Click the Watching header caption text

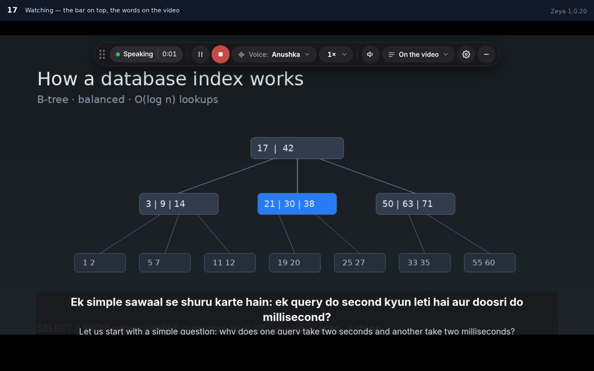(x=102, y=10)
